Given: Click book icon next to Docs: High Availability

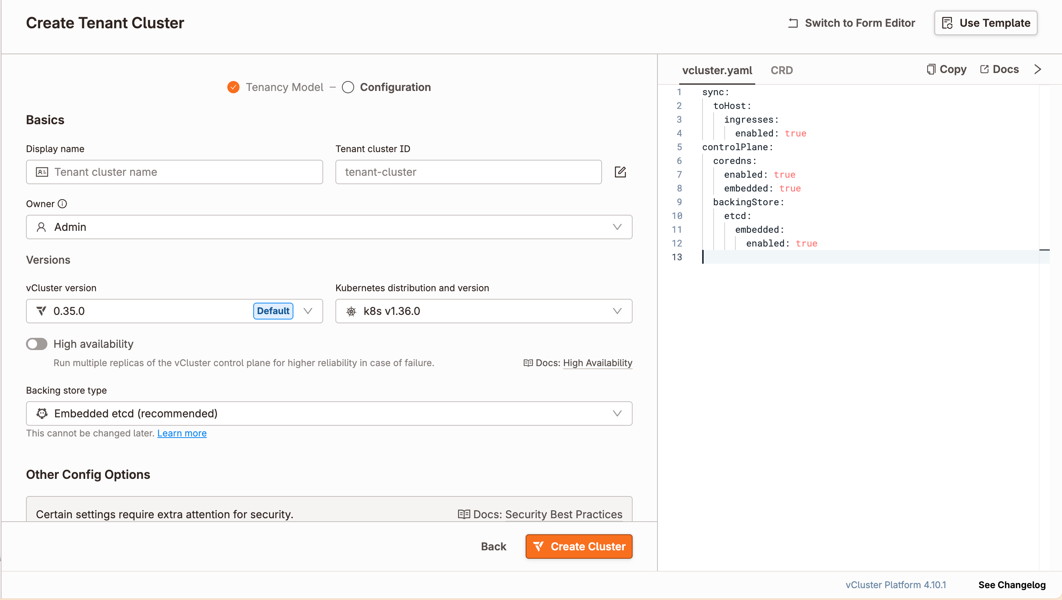Looking at the screenshot, I should point(528,363).
